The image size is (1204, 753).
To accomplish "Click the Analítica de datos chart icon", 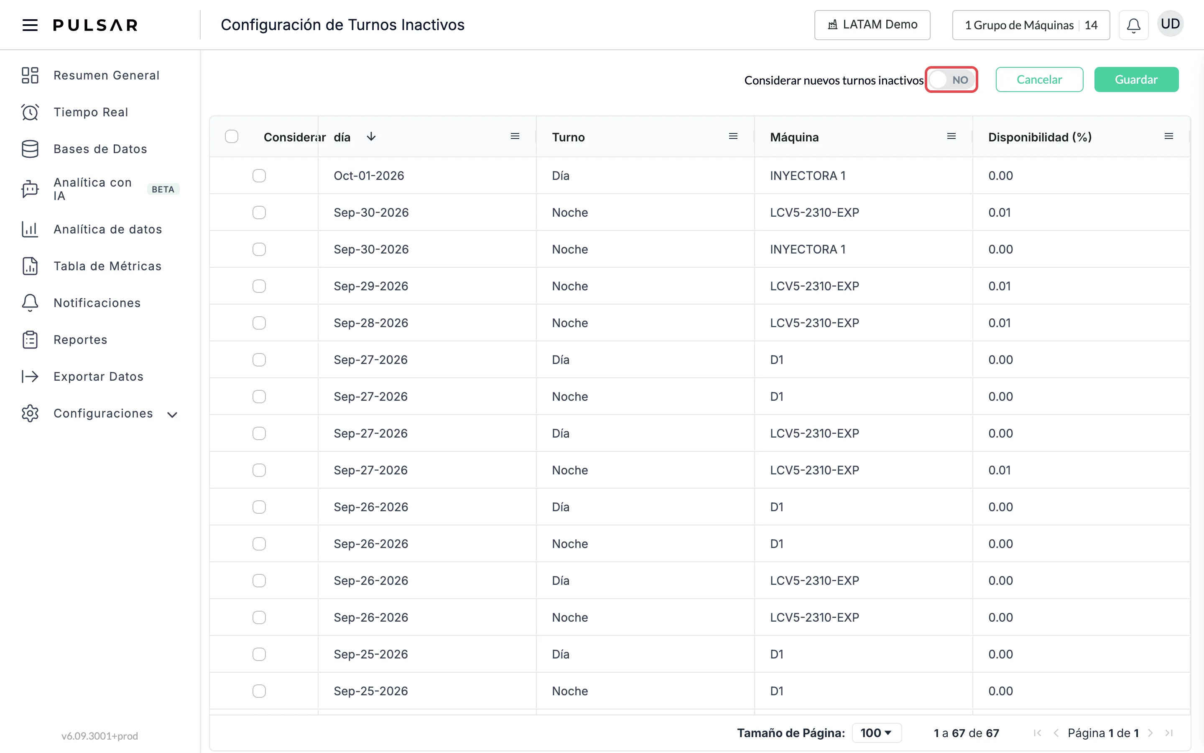I will point(30,229).
